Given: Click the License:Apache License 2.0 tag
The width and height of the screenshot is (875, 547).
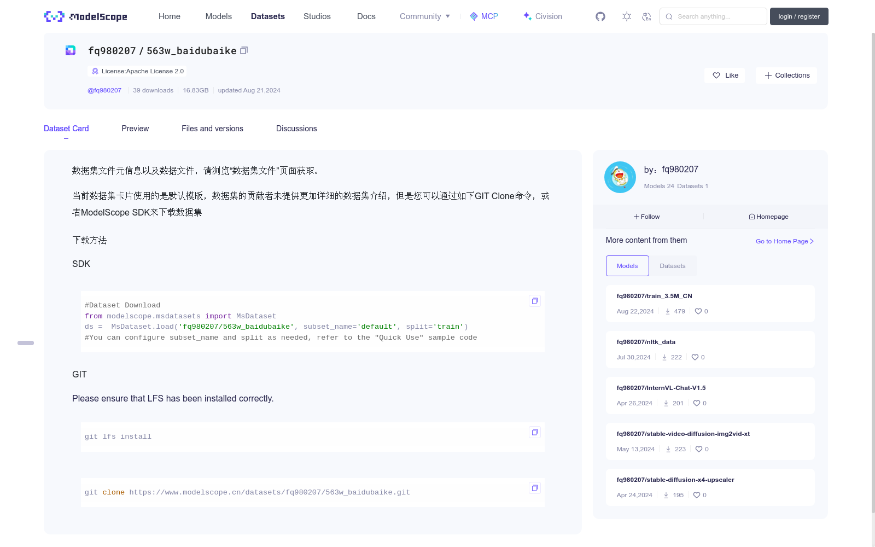Looking at the screenshot, I should (137, 71).
